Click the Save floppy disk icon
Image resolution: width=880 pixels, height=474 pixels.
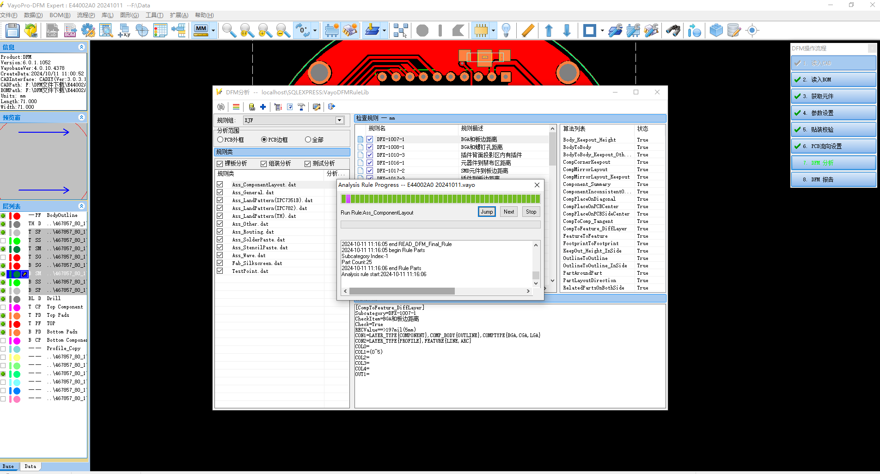tap(12, 31)
